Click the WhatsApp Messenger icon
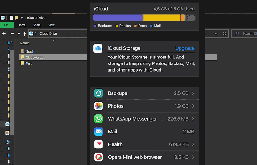Image resolution: width=257 pixels, height=165 pixels. [98, 119]
